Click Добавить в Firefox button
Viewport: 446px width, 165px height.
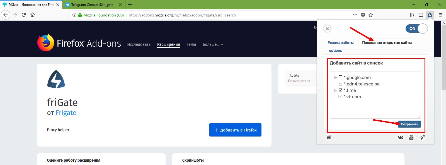pos(235,130)
